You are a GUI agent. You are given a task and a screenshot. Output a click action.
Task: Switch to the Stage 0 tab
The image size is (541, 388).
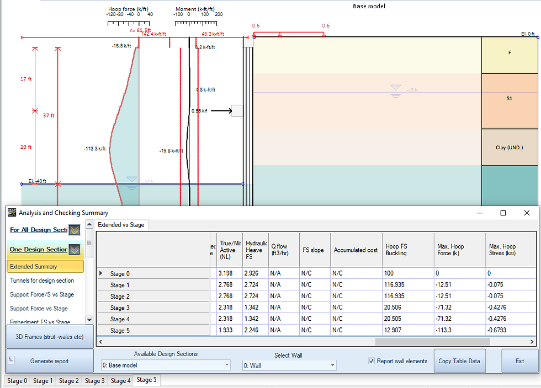[17, 381]
